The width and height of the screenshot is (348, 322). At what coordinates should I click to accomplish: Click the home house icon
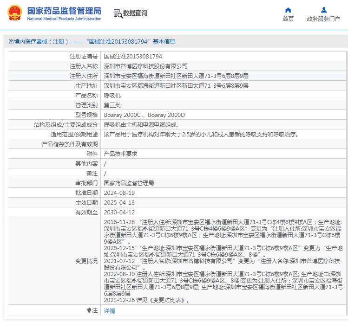[x=288, y=10]
